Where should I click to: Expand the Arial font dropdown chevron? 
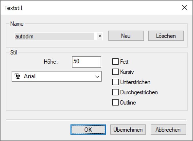(x=97, y=77)
